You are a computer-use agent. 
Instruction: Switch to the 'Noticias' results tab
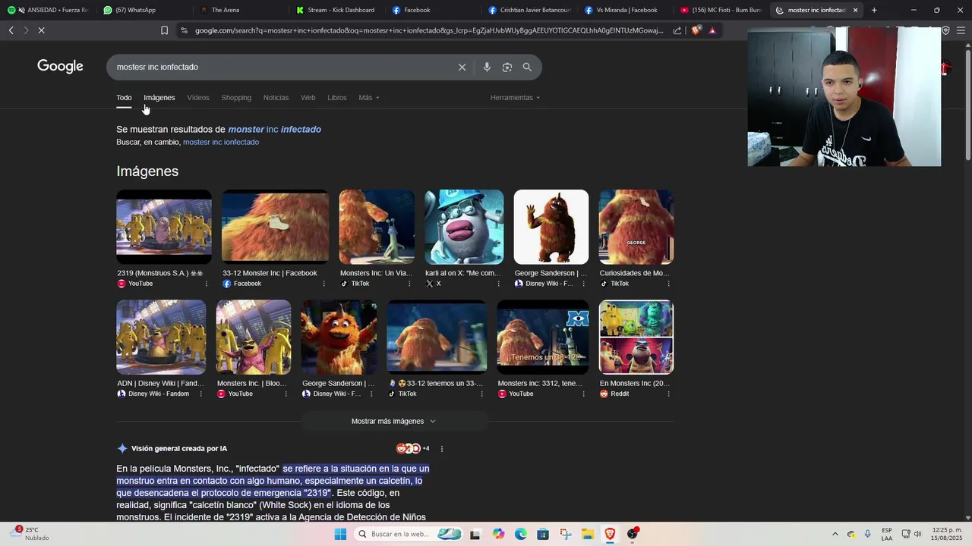[x=276, y=97]
